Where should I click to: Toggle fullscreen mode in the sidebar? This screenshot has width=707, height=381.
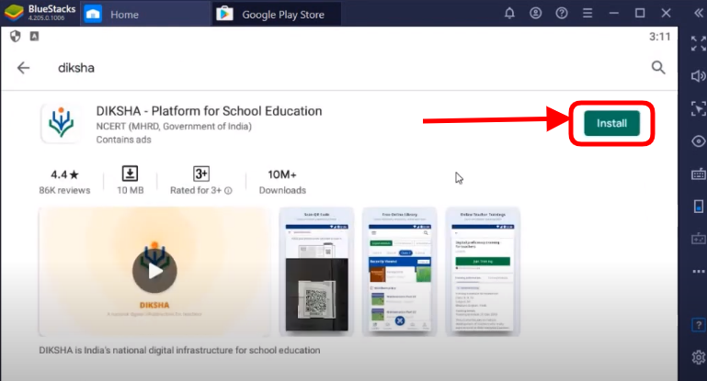pos(699,44)
